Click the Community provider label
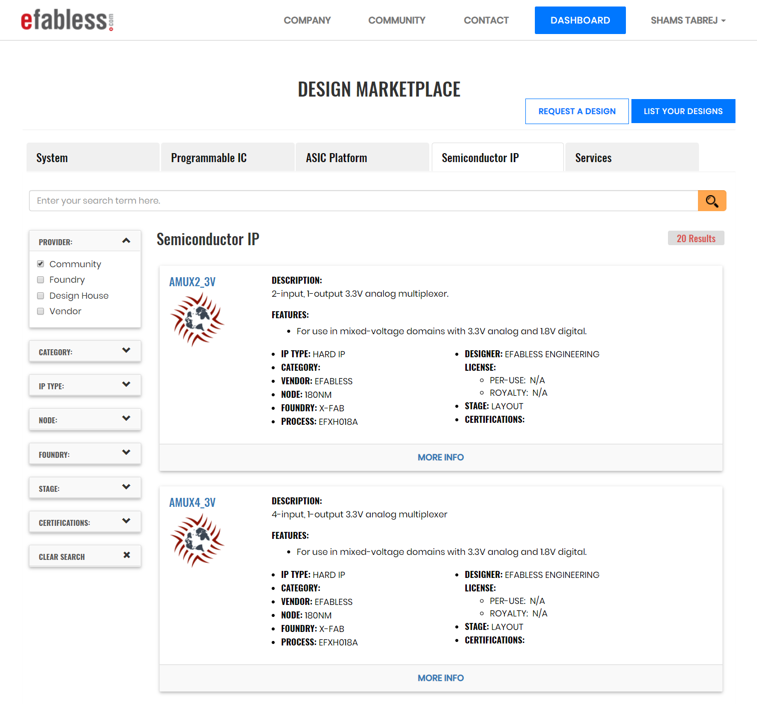This screenshot has width=757, height=704. (75, 264)
